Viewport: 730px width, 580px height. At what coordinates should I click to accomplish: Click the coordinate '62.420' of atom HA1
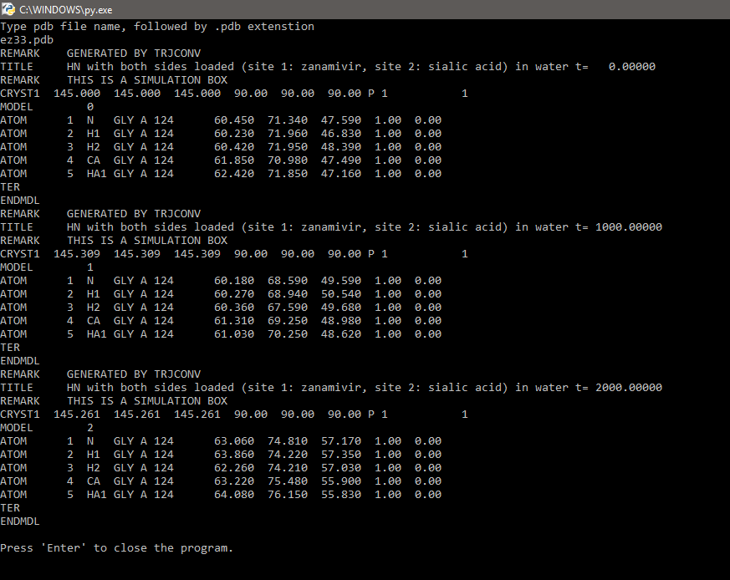[x=234, y=174]
